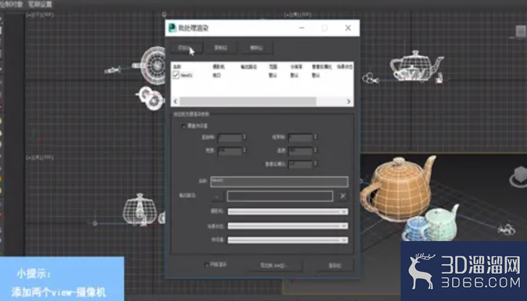527x301 pixels.
Task: Close the Batch Render dialog
Action: pos(348,28)
